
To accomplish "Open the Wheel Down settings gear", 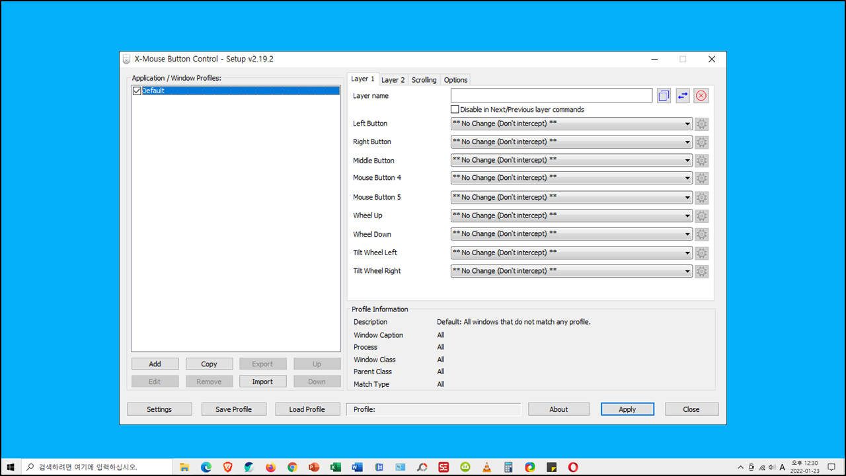I will pyautogui.click(x=701, y=234).
